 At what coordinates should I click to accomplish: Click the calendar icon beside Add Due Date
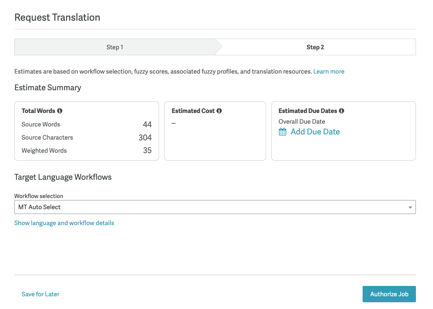(282, 132)
